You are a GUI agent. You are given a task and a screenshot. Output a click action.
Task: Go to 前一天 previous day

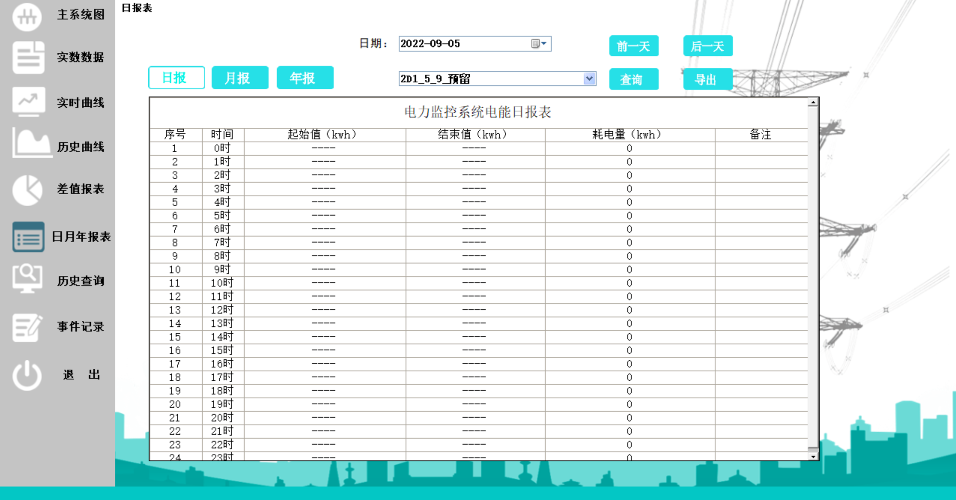coord(633,45)
